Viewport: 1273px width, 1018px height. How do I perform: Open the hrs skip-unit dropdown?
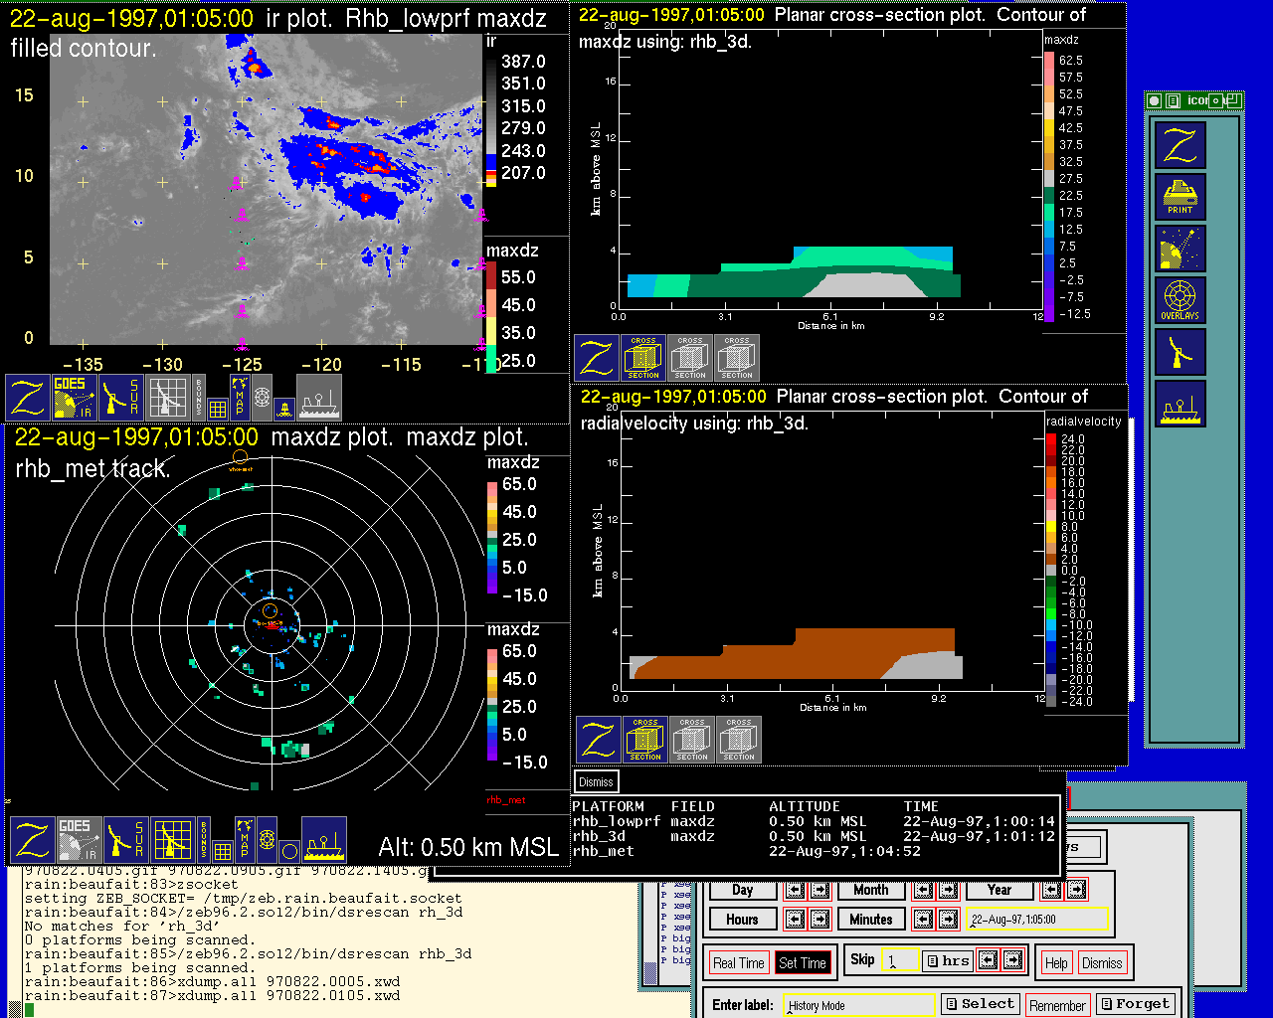pyautogui.click(x=948, y=960)
